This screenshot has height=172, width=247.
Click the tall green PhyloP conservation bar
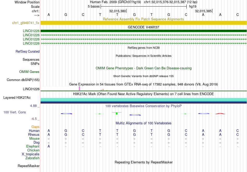117,113
